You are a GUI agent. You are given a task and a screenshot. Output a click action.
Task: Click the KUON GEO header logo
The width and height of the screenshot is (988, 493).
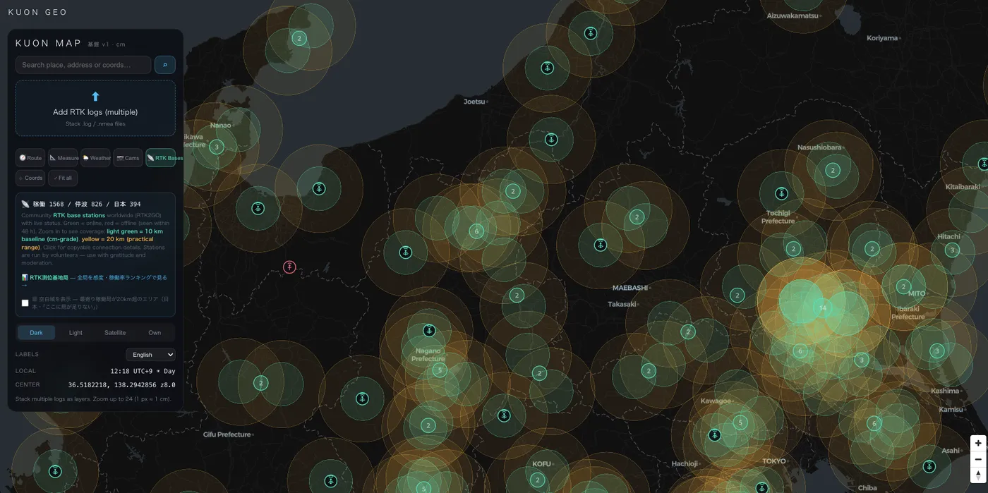pyautogui.click(x=38, y=12)
